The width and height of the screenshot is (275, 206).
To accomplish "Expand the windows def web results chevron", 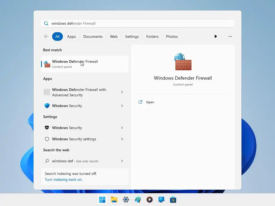I will 122,161.
